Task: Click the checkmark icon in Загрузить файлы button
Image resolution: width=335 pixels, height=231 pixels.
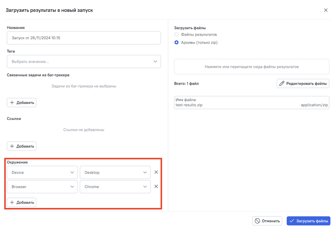Action: (x=292, y=221)
